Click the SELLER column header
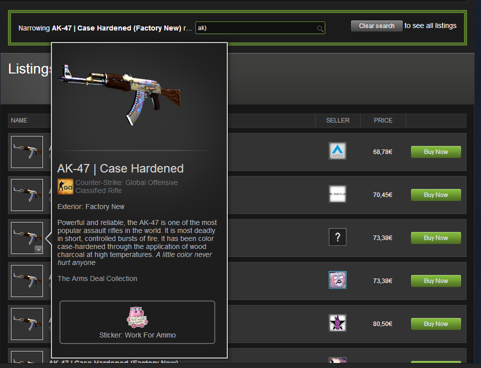Viewport: 481px width, 368px height. click(338, 120)
